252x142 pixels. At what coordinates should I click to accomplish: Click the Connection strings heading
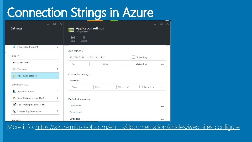coord(79,74)
